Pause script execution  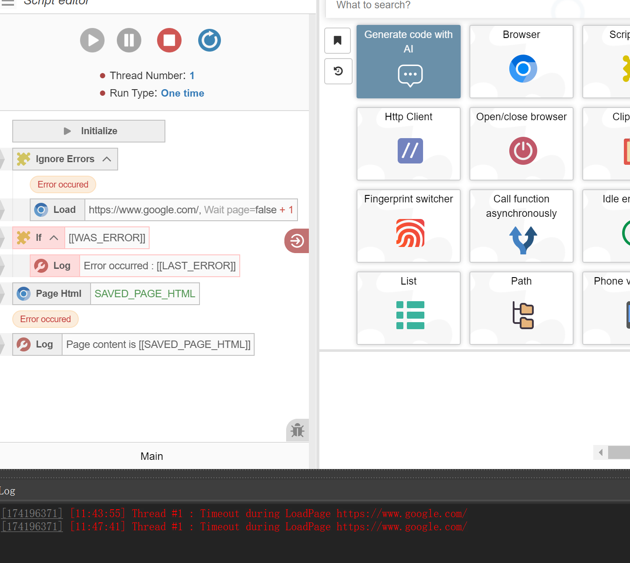tap(129, 40)
